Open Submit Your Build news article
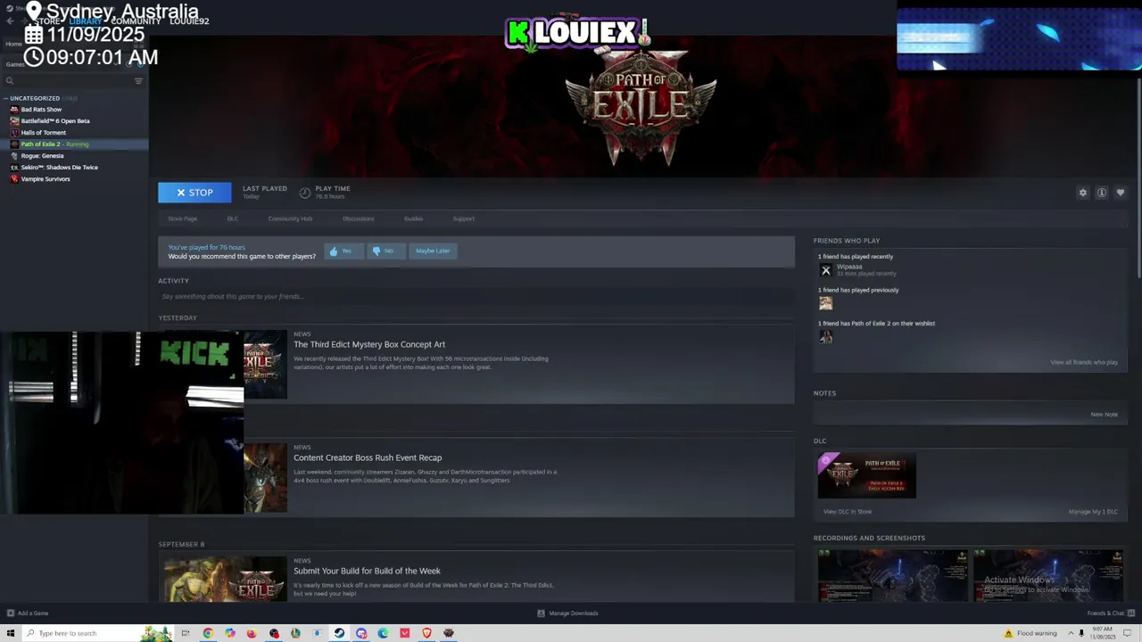Viewport: 1142px width, 642px height. (367, 571)
